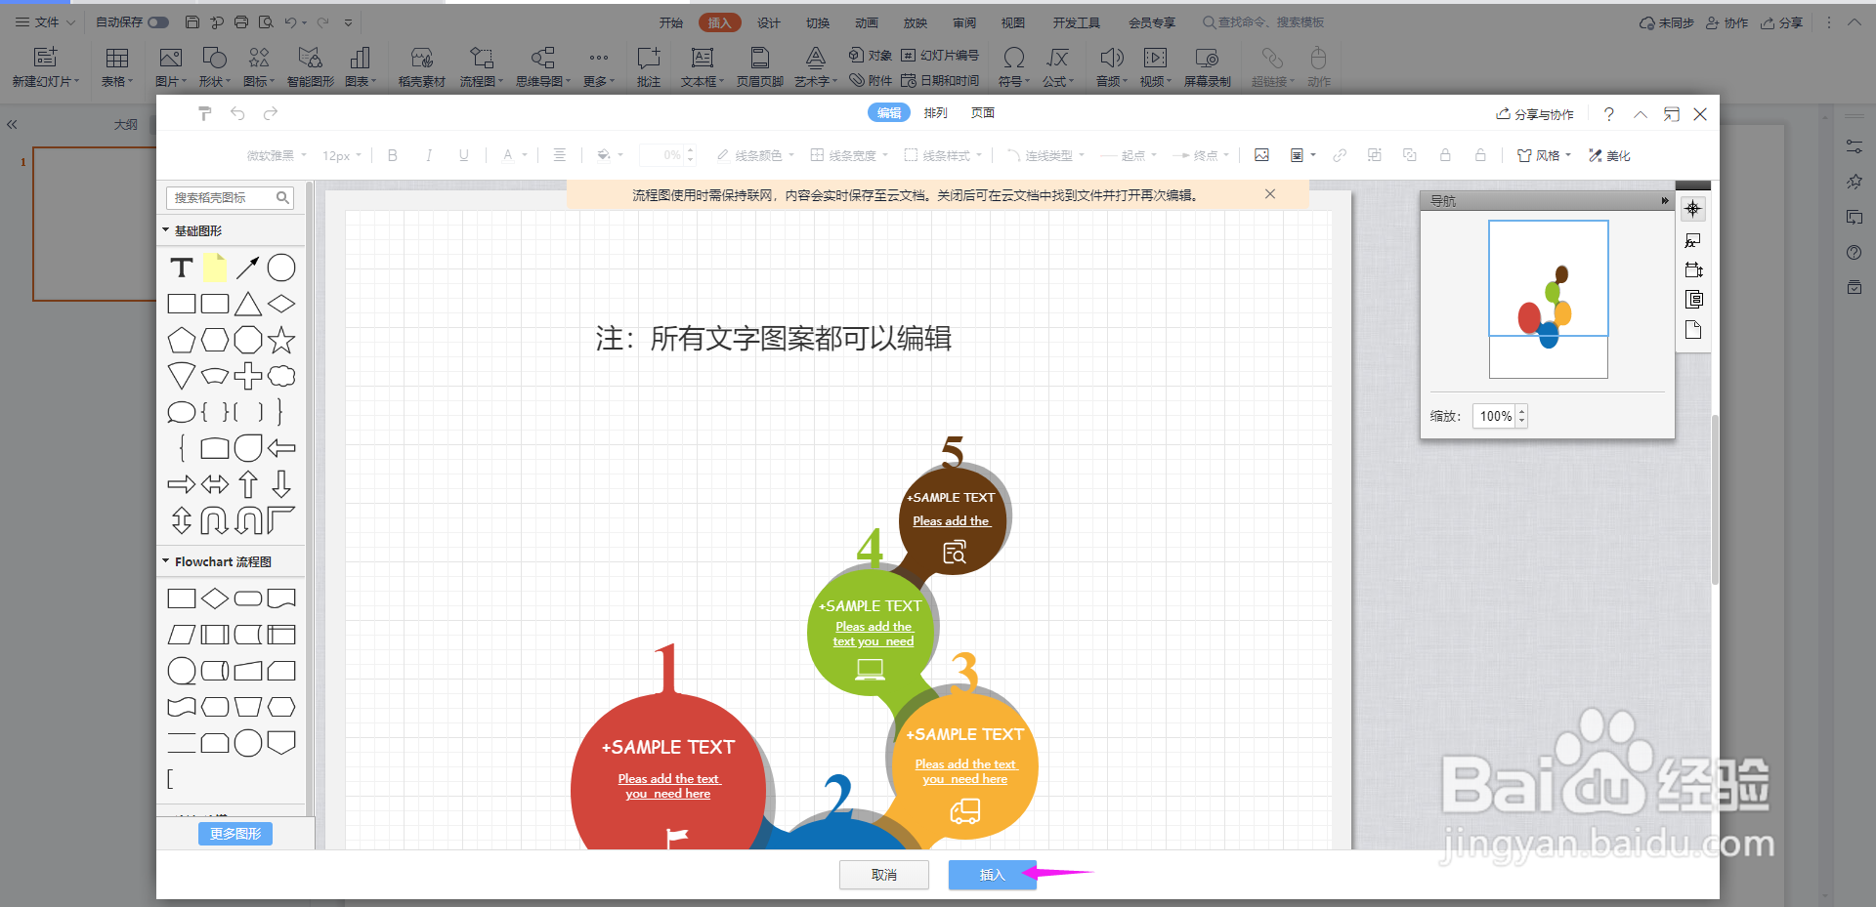This screenshot has height=907, width=1876.
Task: Switch to the 排列 tab in editor
Action: click(x=934, y=112)
